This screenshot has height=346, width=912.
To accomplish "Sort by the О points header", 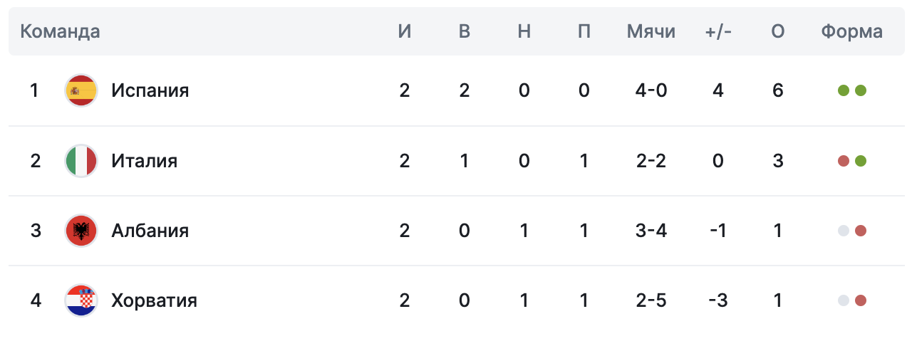I will (x=777, y=31).
